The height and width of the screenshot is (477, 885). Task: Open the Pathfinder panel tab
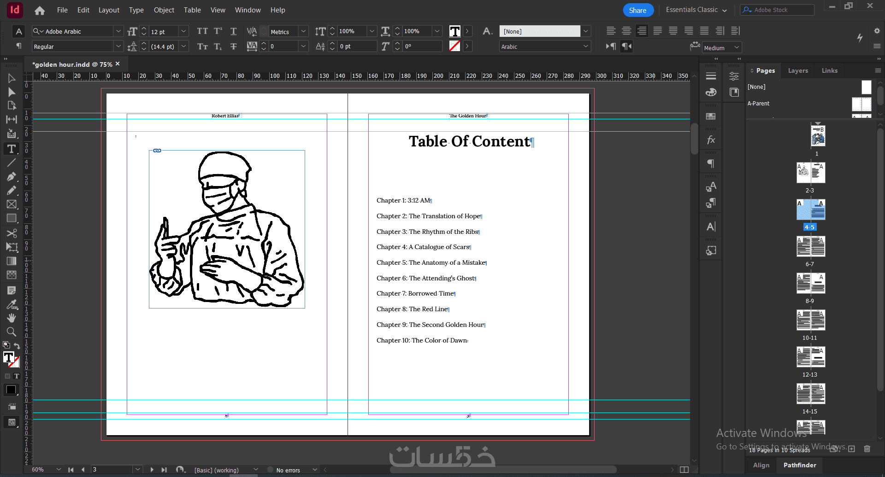pyautogui.click(x=799, y=465)
